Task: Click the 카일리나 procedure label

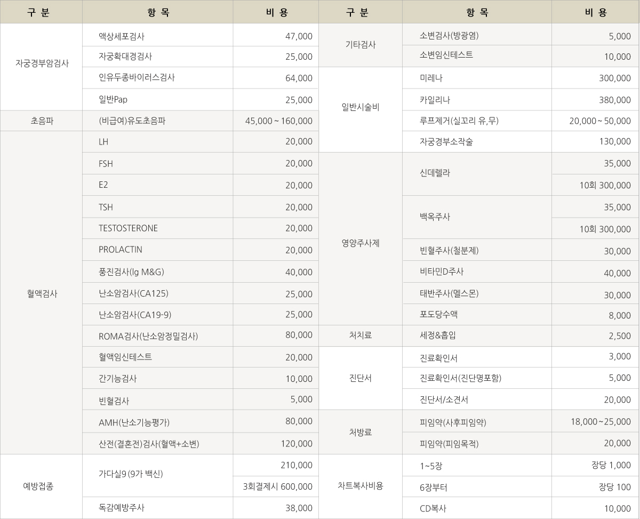Action: tap(435, 100)
